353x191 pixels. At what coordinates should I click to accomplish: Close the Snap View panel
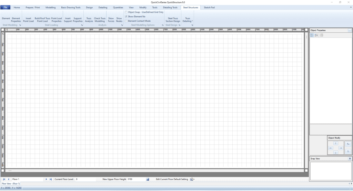(x=350, y=159)
